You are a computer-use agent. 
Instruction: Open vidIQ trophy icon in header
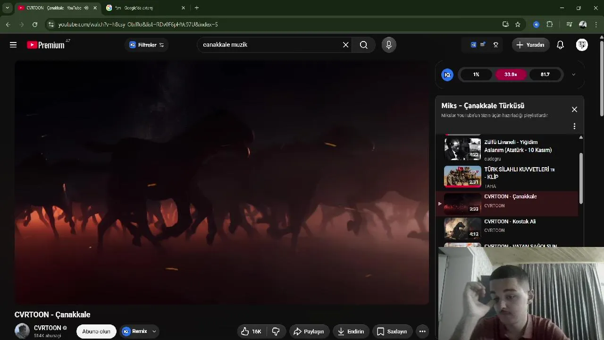pos(496,45)
